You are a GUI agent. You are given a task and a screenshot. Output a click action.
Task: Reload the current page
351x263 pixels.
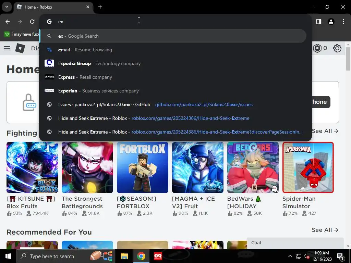pyautogui.click(x=32, y=22)
